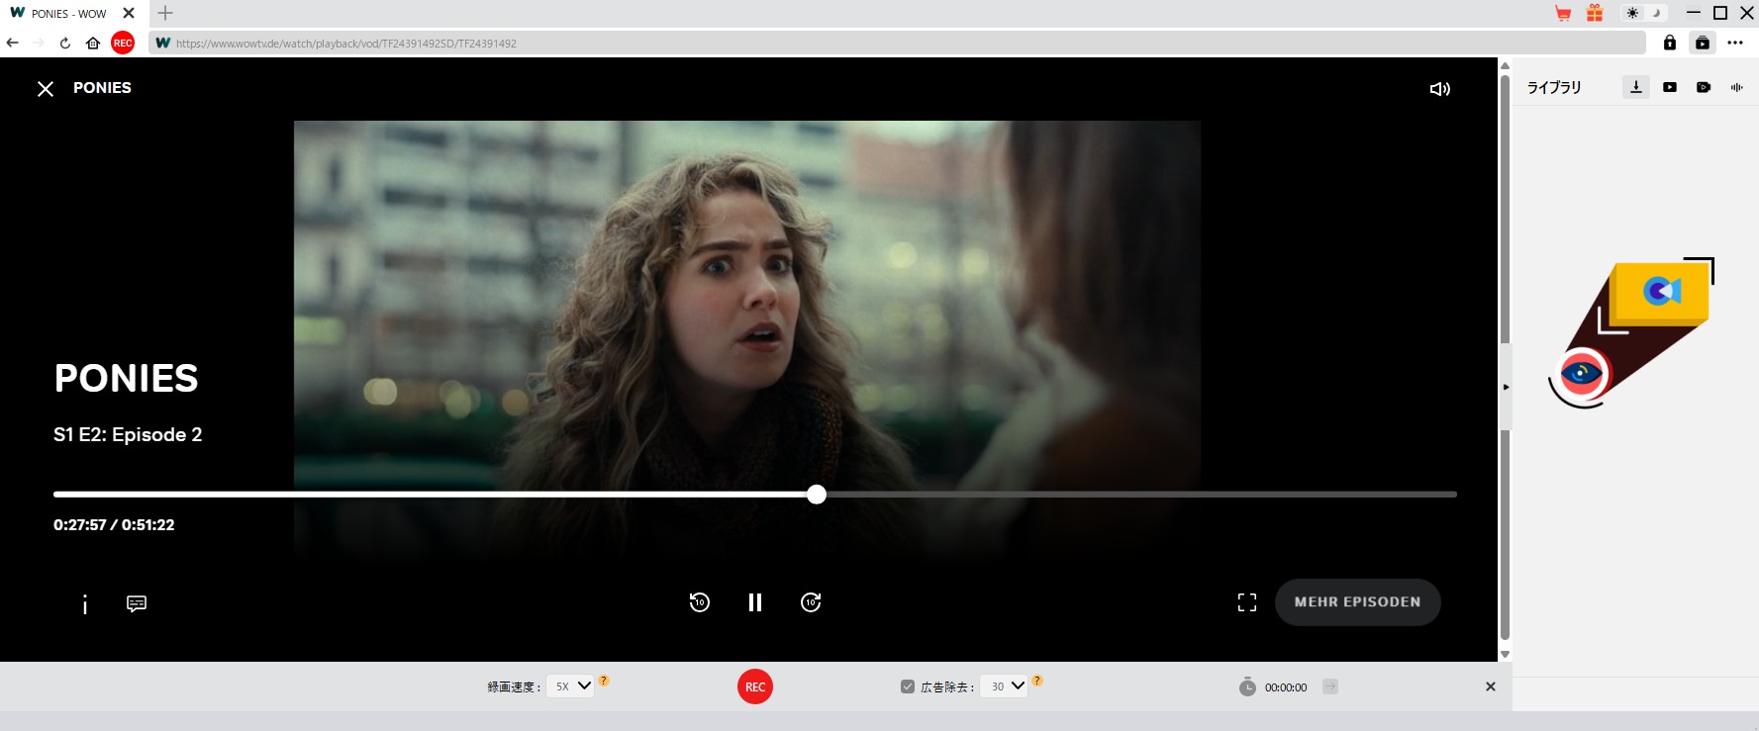Image resolution: width=1759 pixels, height=731 pixels.
Task: Pause the video playback
Action: [x=755, y=602]
